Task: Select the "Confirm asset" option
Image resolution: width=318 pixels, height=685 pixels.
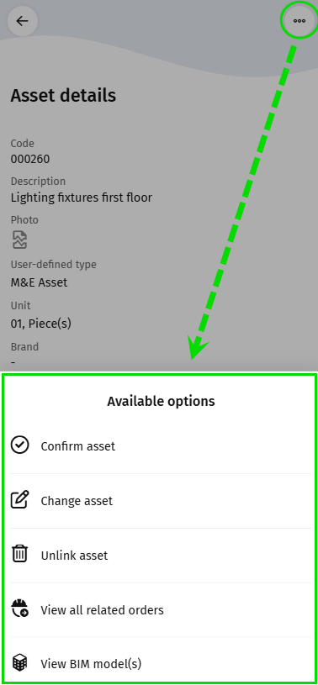Action: 162,446
